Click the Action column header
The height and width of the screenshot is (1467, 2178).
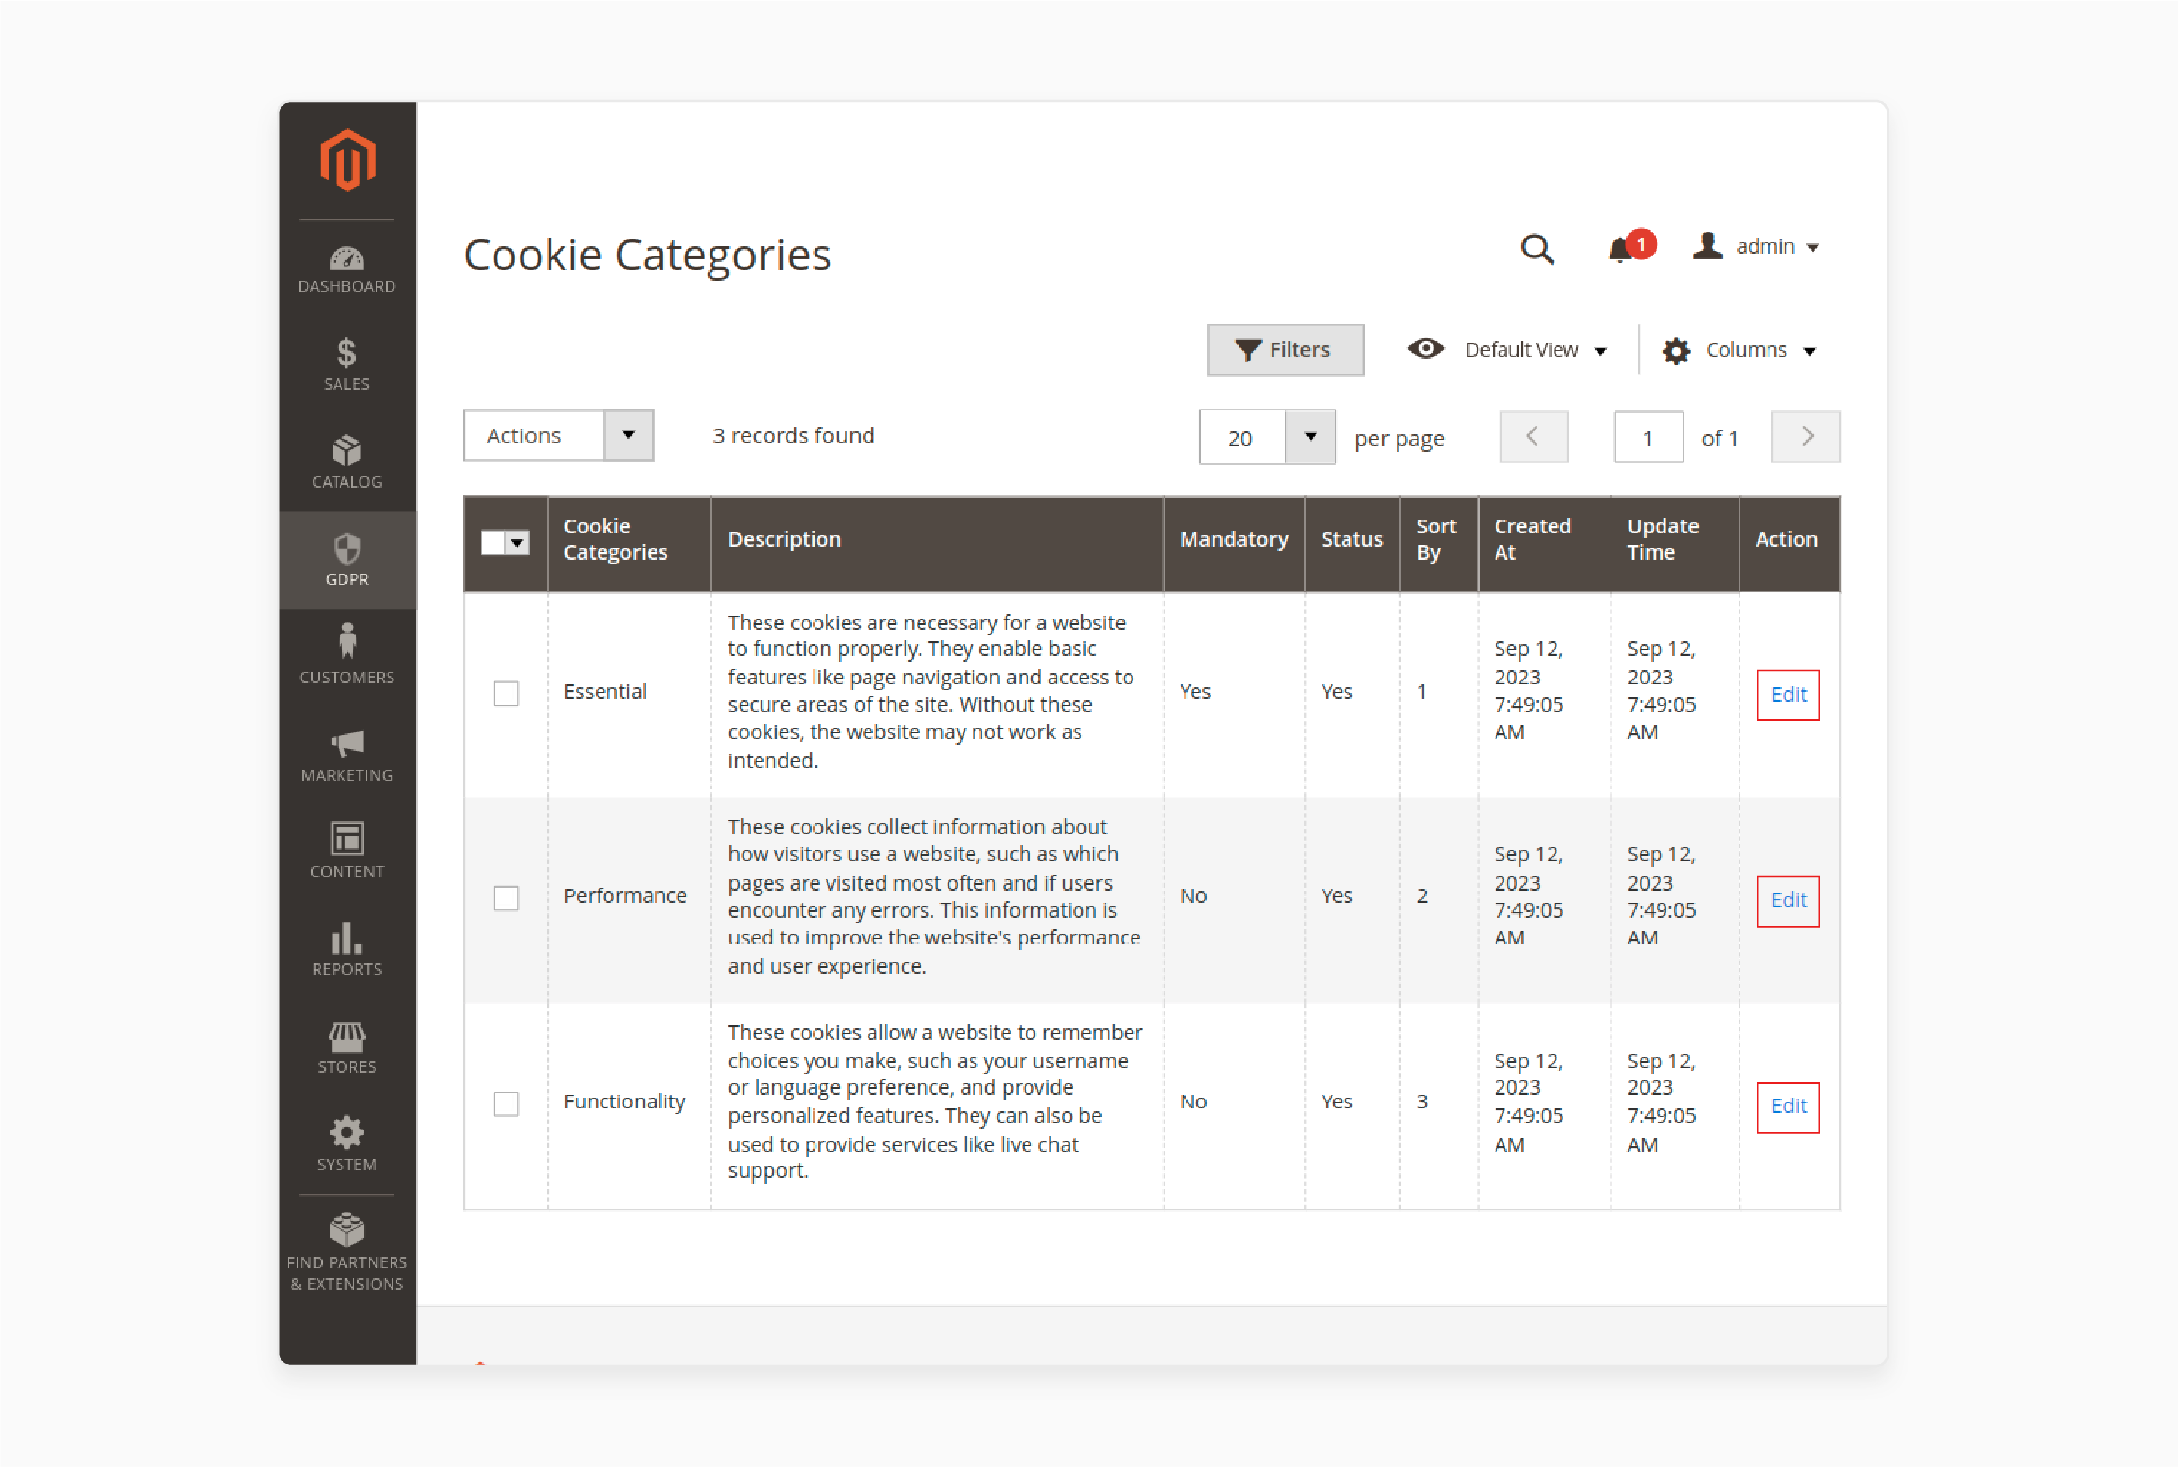tap(1790, 544)
